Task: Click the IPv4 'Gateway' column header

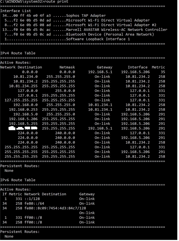Action: (104, 67)
